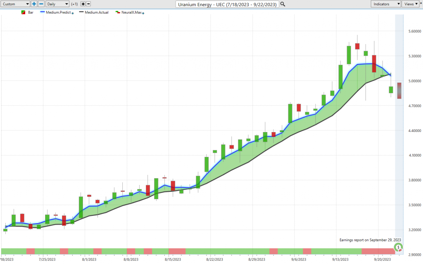Image resolution: width=423 pixels, height=264 pixels.
Task: Select the Bar legend label
Action: pos(31,12)
